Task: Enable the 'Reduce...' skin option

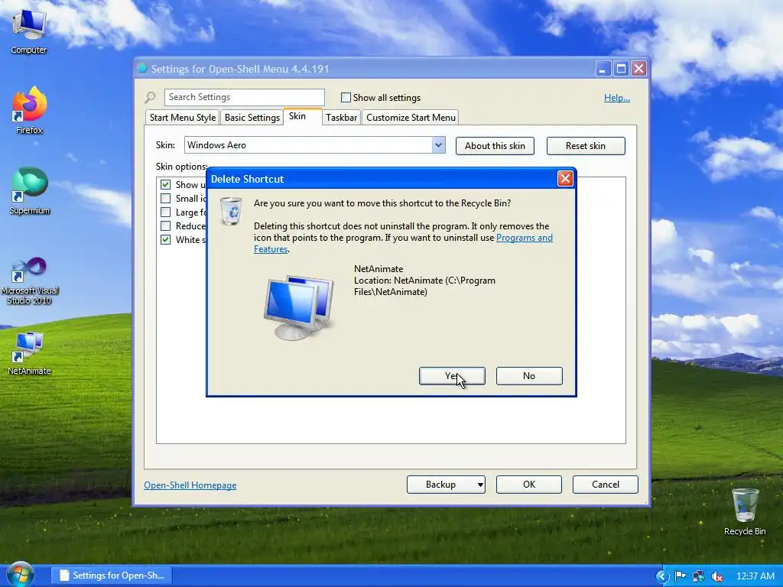Action: (165, 226)
